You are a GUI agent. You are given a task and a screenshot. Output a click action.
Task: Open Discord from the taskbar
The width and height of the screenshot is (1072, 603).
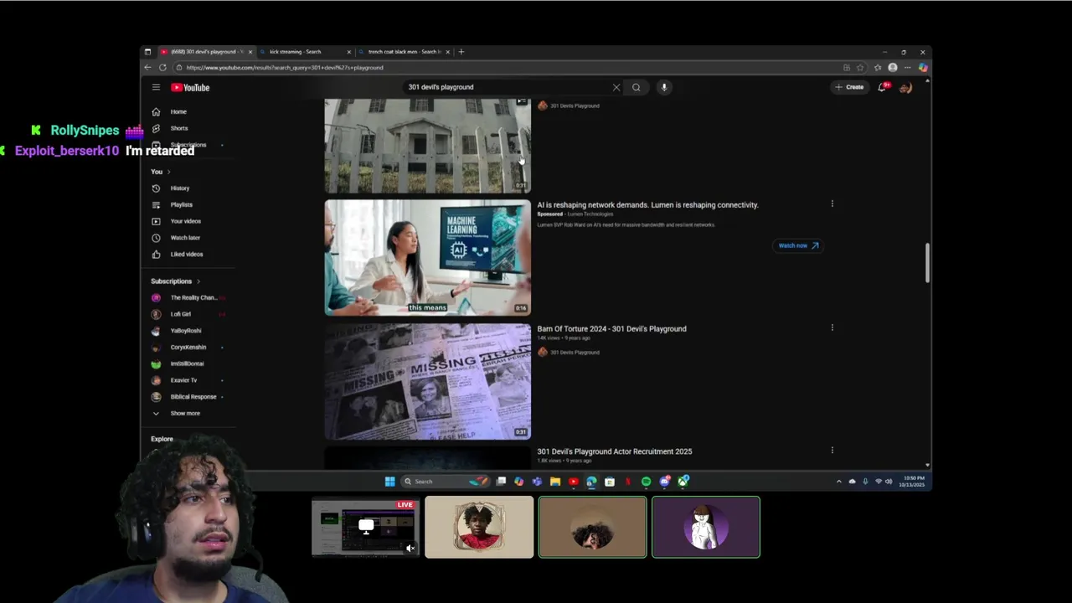click(664, 481)
